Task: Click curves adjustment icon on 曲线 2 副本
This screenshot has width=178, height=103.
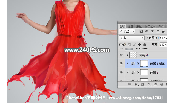Action: point(133,63)
